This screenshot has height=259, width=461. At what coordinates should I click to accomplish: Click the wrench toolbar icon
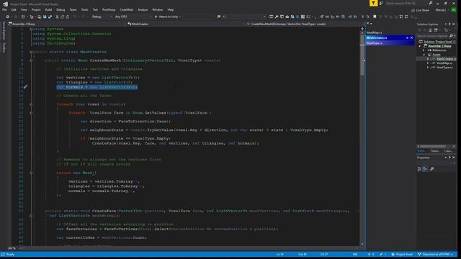pos(277,17)
